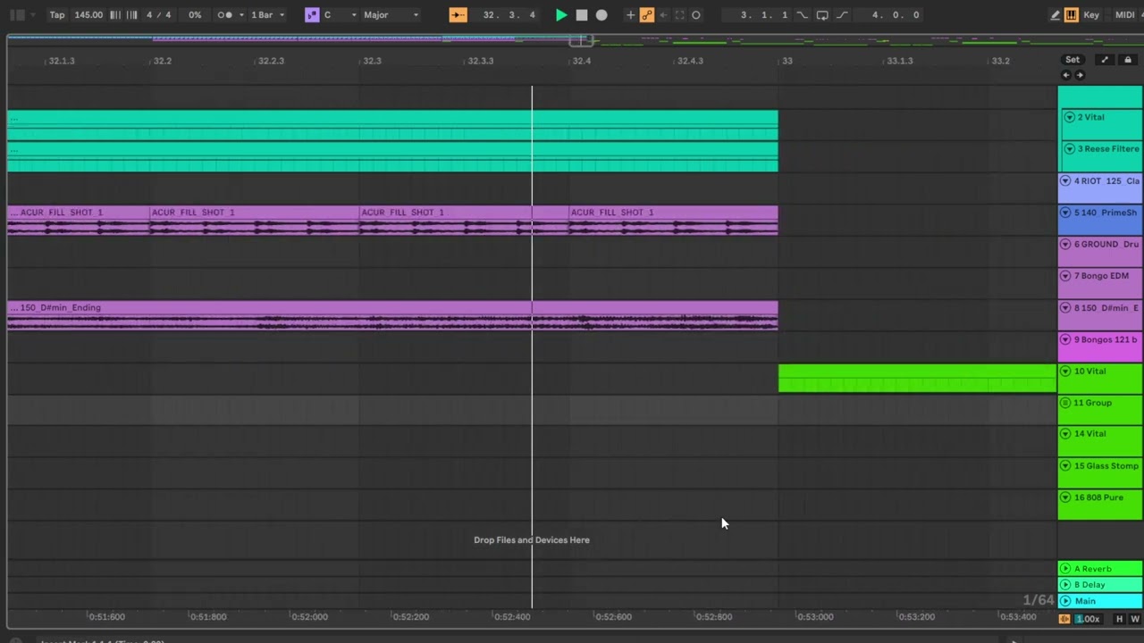Jump to next locator arrow
The image size is (1144, 643).
(x=1080, y=75)
